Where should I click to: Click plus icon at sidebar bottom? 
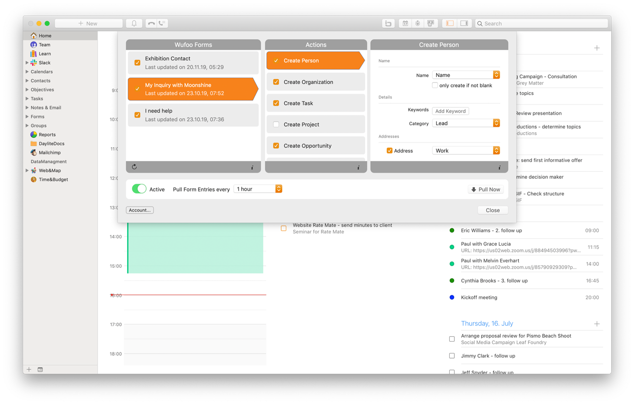tap(29, 369)
